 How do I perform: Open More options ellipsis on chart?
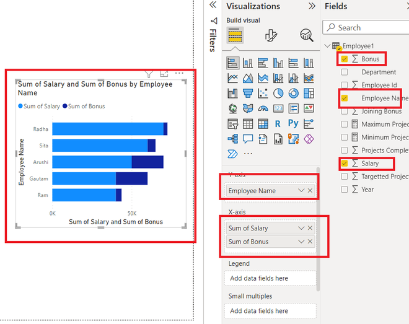coord(179,73)
